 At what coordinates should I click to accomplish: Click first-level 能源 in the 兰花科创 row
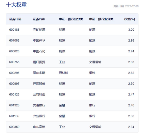[x=62, y=94]
